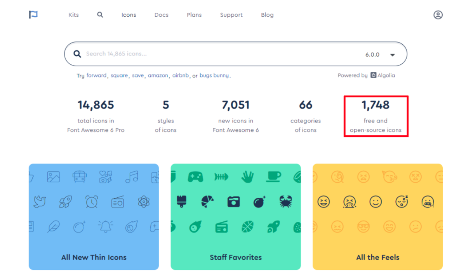Image resolution: width=466 pixels, height=276 pixels.
Task: Open the 'All the Feels' card title
Action: (378, 257)
